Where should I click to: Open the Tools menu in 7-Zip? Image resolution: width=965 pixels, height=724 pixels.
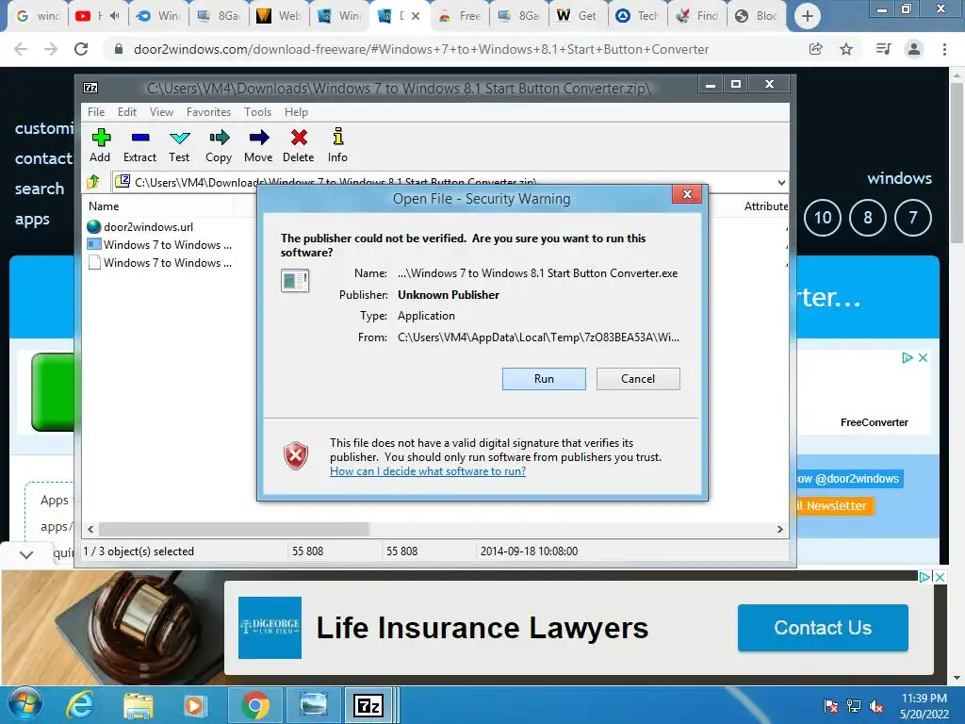[257, 112]
